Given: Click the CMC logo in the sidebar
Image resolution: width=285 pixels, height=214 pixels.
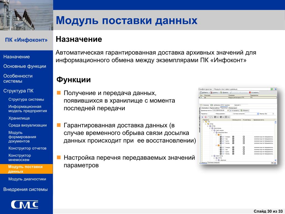Looking at the screenshot, I should click(x=24, y=205).
